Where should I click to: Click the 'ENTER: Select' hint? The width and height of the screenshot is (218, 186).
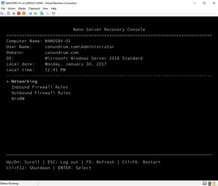75,168
